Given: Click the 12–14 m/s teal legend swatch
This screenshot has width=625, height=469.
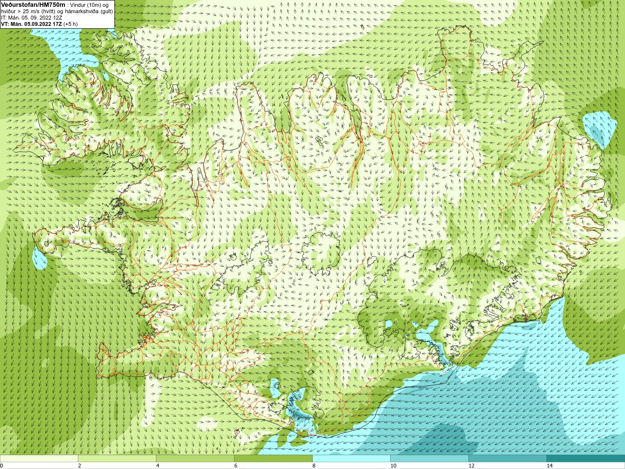Looking at the screenshot, I should (508, 459).
